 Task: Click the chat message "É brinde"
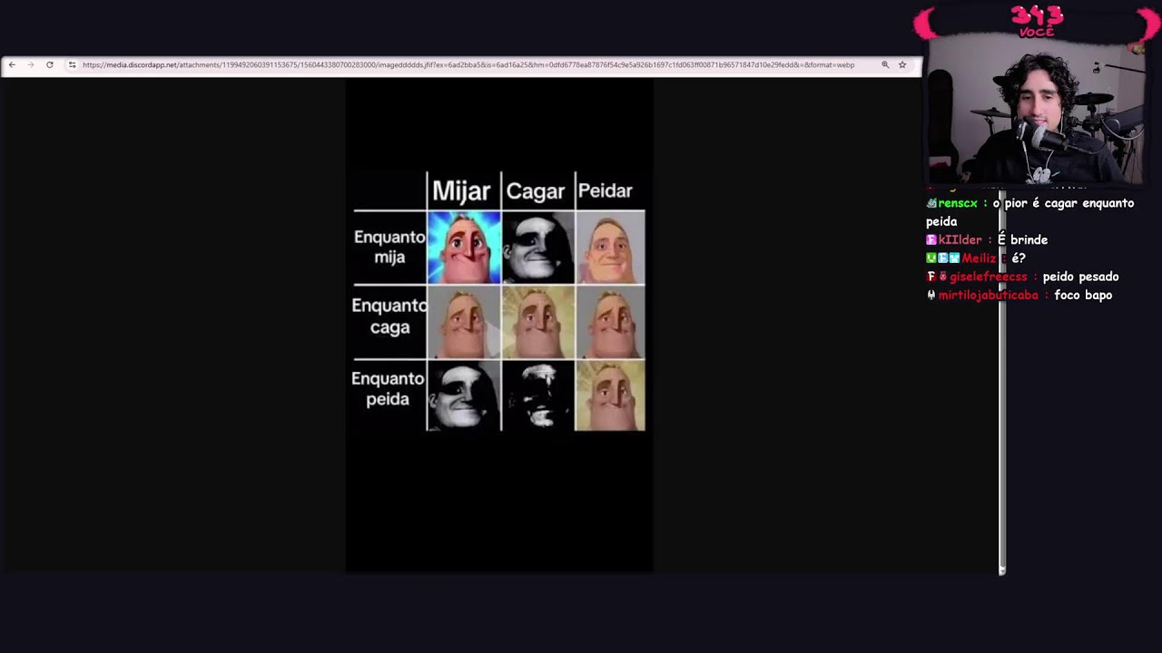tap(1022, 240)
